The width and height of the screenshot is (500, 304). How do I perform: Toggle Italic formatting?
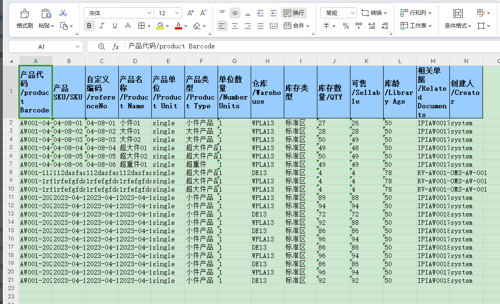102,26
